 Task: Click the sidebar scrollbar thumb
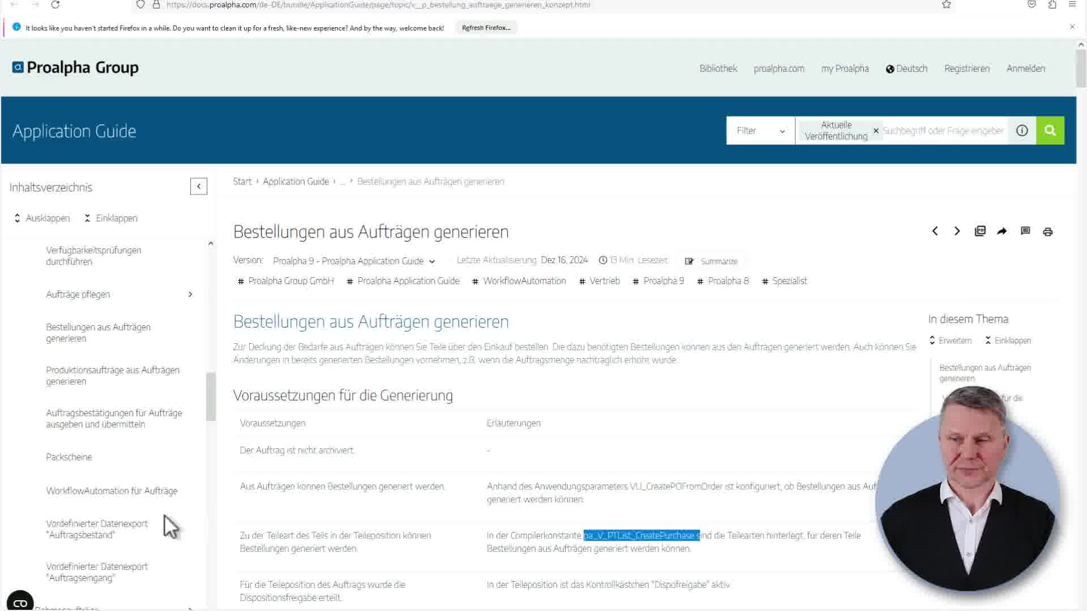pos(211,396)
